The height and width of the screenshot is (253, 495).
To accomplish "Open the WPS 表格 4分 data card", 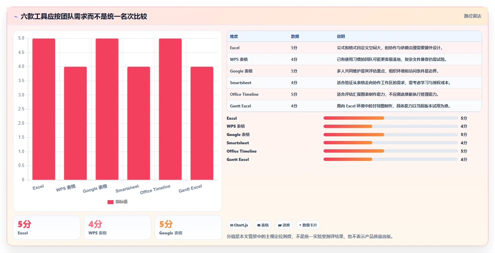I will 117,227.
